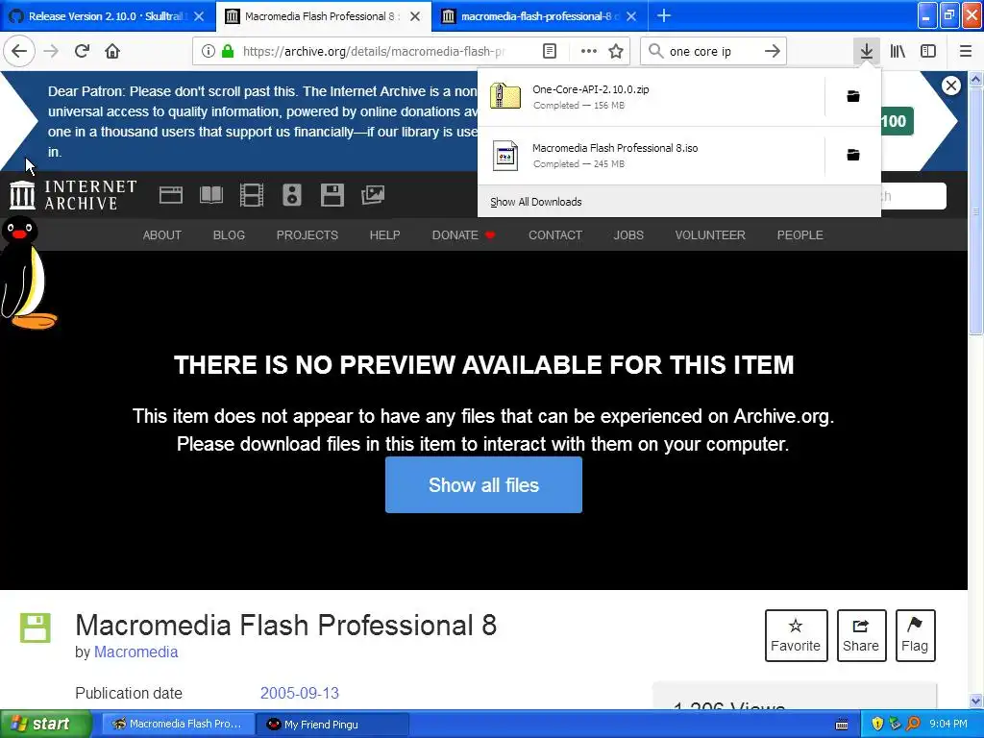The width and height of the screenshot is (984, 738).
Task: Open the DONATE nav link
Action: 463,235
